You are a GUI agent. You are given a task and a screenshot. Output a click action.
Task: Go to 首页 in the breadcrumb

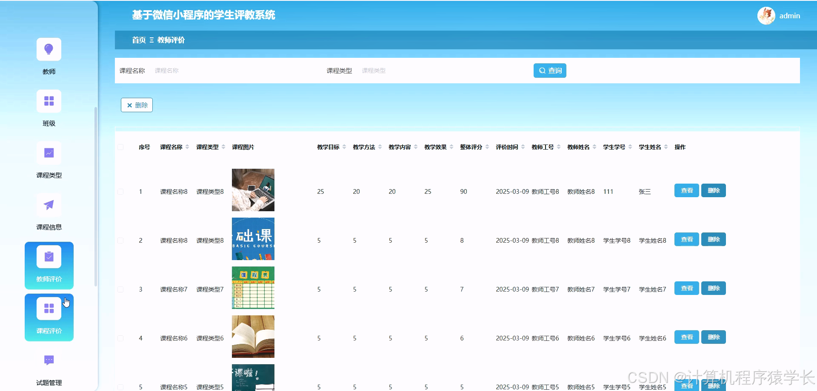click(139, 40)
